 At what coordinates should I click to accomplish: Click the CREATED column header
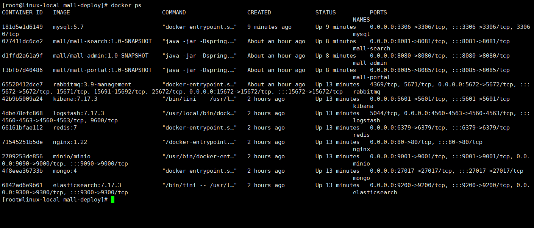[x=259, y=12]
